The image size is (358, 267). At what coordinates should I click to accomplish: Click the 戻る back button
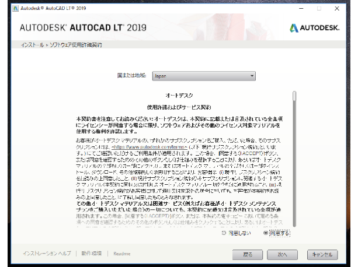[x=248, y=255]
